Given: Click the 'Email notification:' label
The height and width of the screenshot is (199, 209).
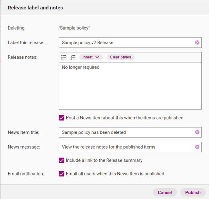Looking at the screenshot, I should pos(26,174).
